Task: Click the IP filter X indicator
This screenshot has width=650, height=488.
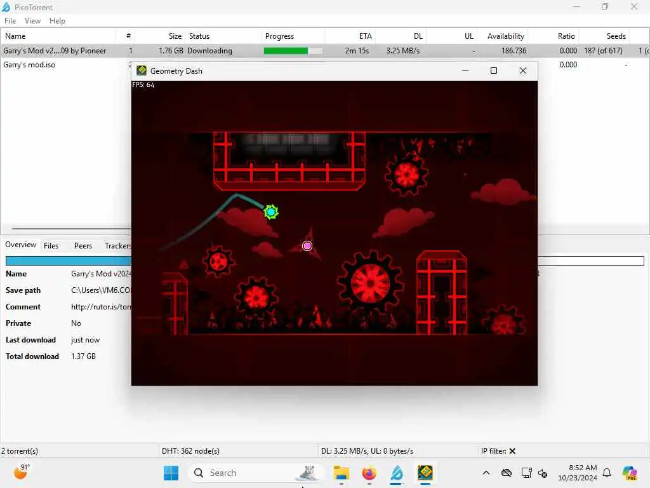Action: tap(512, 451)
